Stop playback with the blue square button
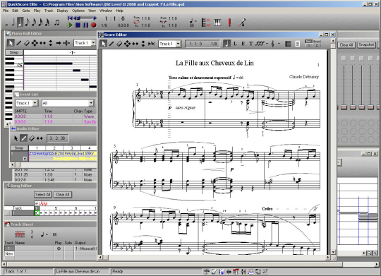The width and height of the screenshot is (381, 276). [78, 25]
